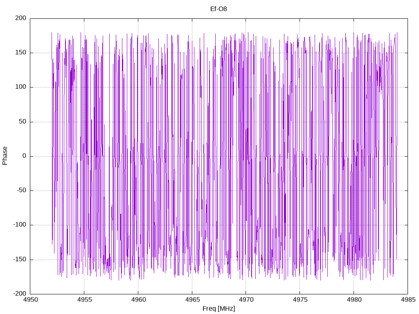
Task: Click the -50 y-axis tick label
Action: pos(22,191)
